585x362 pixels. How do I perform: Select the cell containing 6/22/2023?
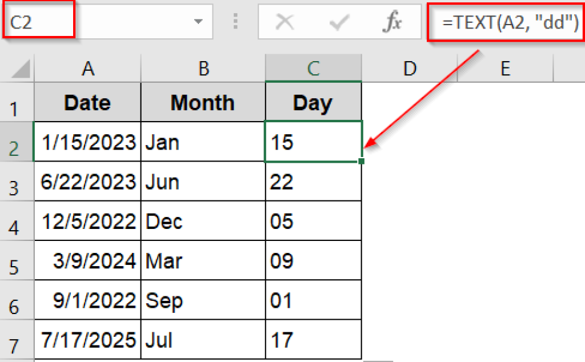pyautogui.click(x=87, y=182)
